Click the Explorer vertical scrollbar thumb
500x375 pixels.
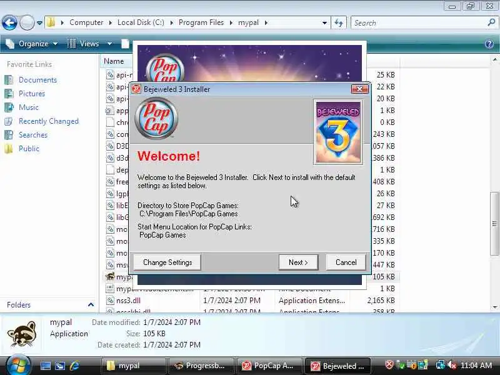pos(494,223)
